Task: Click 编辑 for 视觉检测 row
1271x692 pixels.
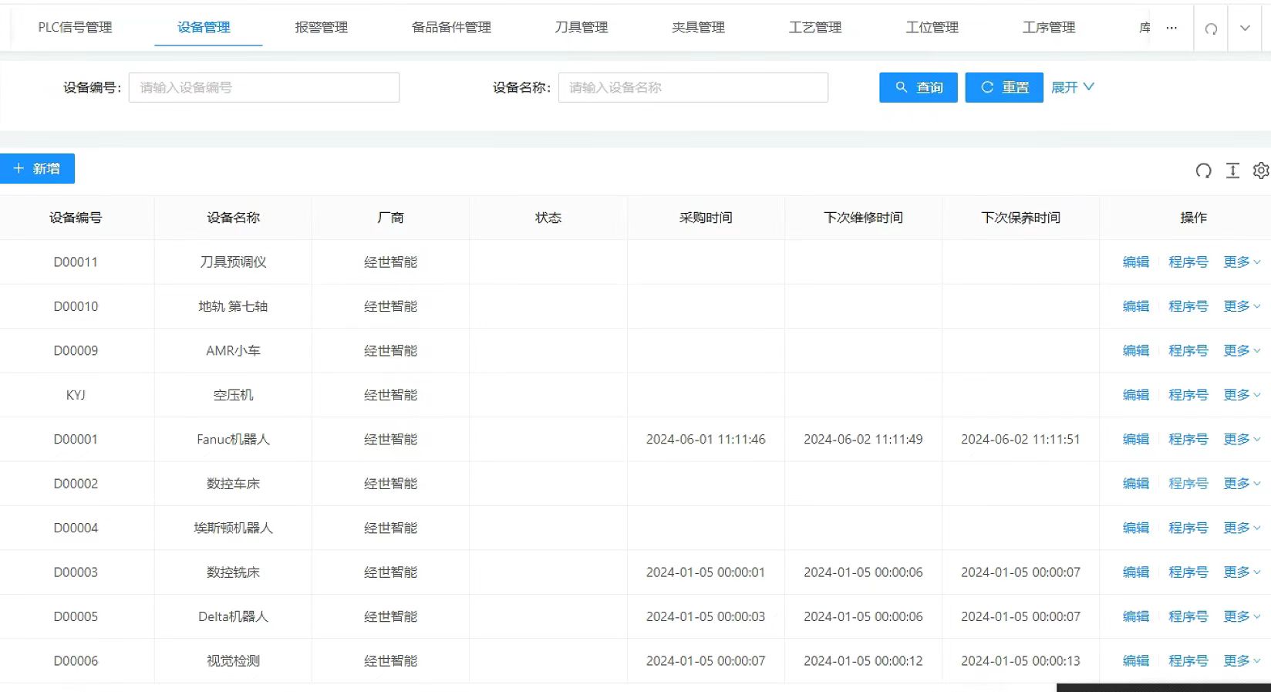Action: pyautogui.click(x=1136, y=661)
